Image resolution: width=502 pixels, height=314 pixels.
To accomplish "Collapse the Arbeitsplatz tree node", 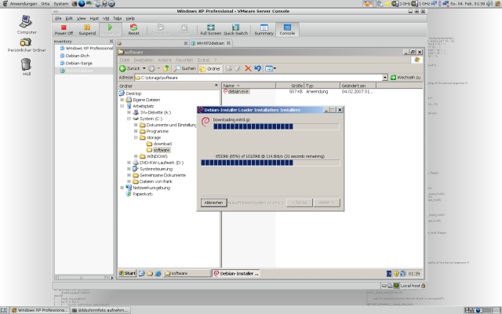I will click(122, 106).
